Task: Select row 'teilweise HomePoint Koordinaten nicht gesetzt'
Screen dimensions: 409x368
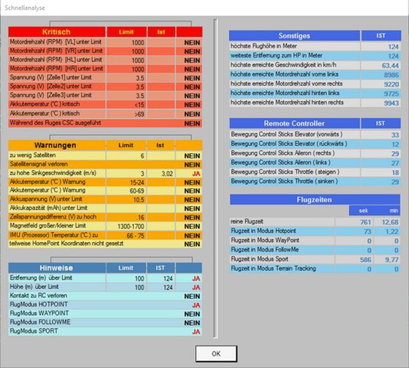Action: tap(105, 244)
